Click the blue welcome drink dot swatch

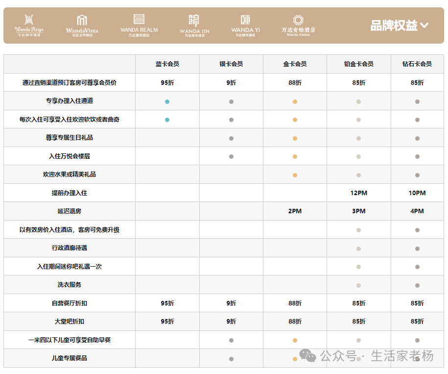[167, 119]
